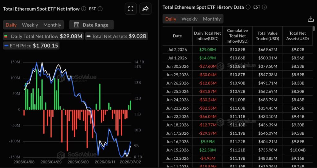Click the 2026/07/02 x-axis date label
The image size is (317, 168).
tap(130, 162)
